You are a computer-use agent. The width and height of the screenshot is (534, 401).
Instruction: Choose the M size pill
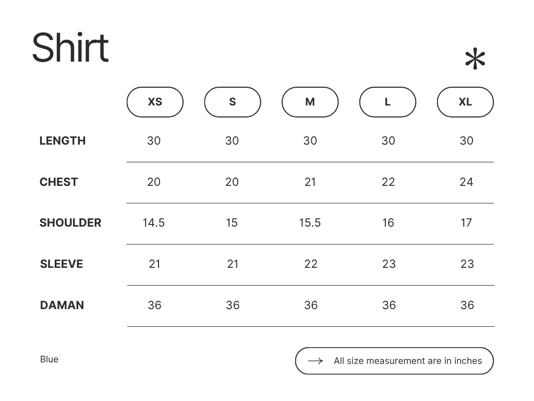pos(310,102)
